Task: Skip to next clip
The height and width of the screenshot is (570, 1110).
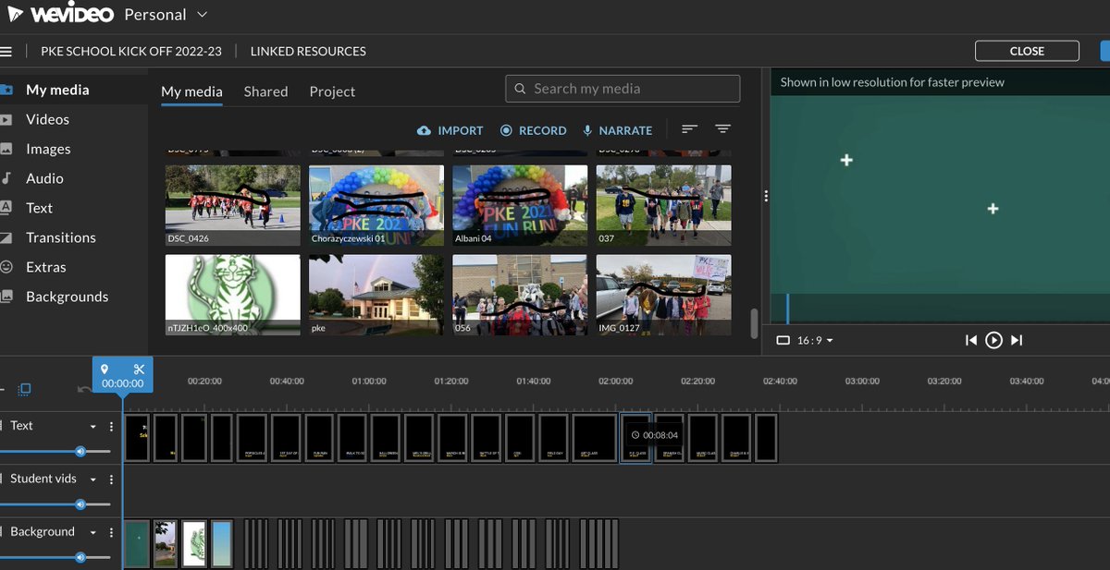Action: pyautogui.click(x=1017, y=340)
